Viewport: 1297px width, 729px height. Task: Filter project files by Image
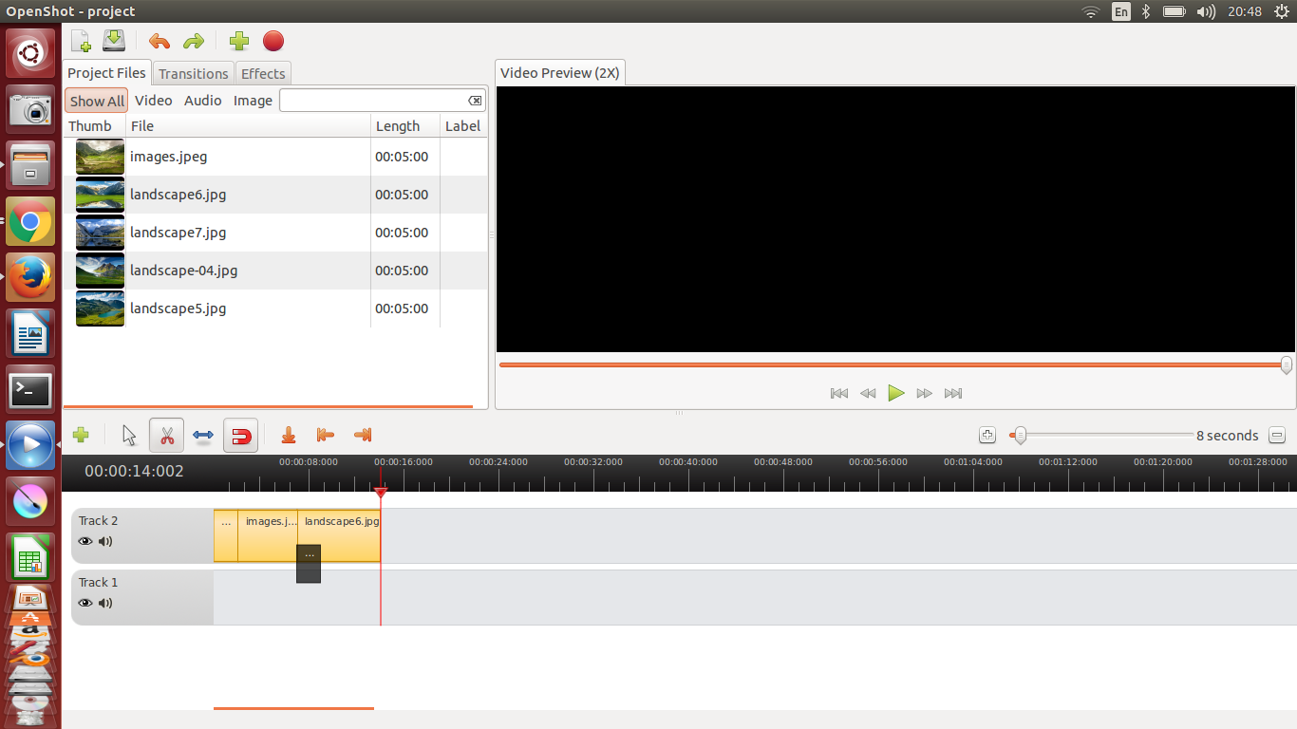pos(254,101)
